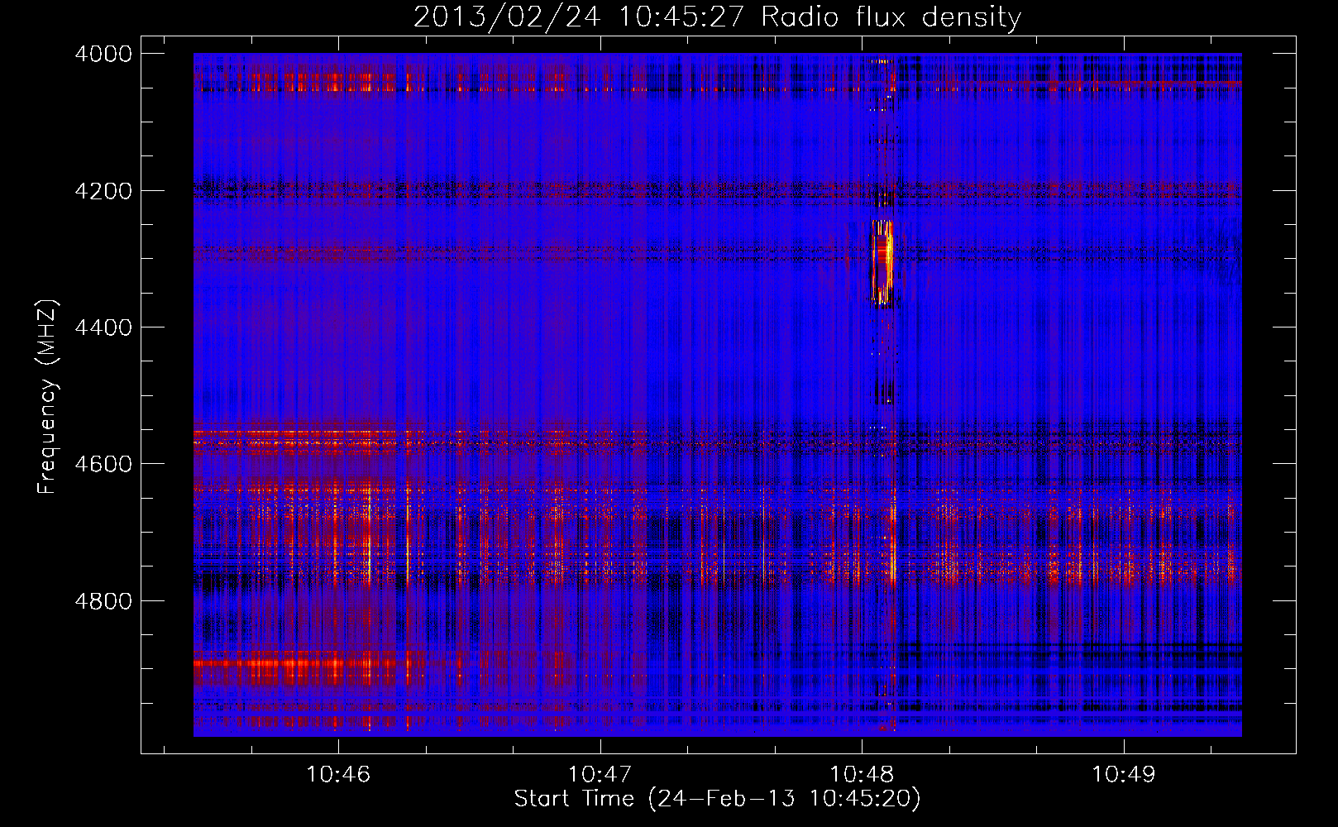Click the 'Frequency (MHZ)' y-axis label
Image resolution: width=1338 pixels, height=827 pixels.
click(x=47, y=397)
